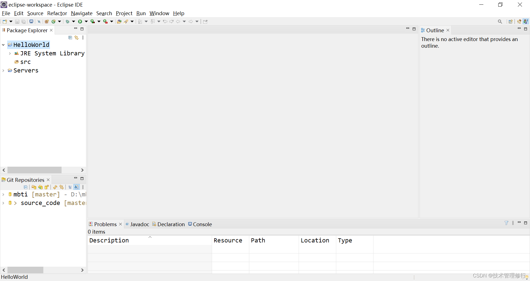
Task: Collapse the HelloWorld project tree node
Action: (x=3, y=45)
